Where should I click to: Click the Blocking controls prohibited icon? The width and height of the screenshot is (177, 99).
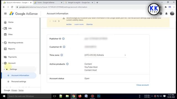(x=5, y=43)
